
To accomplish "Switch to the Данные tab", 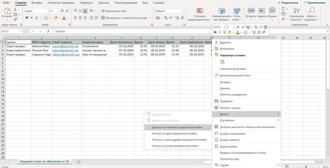I will (x=103, y=3).
